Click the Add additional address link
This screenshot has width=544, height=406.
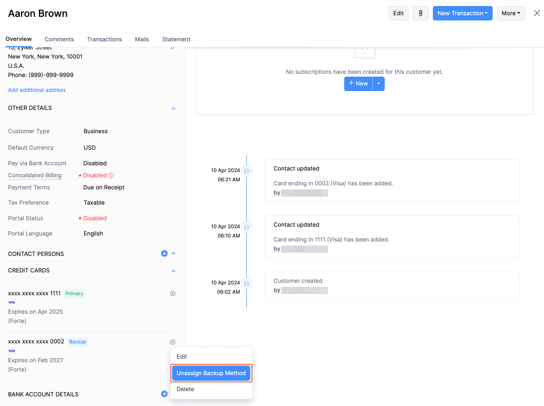pyautogui.click(x=37, y=89)
